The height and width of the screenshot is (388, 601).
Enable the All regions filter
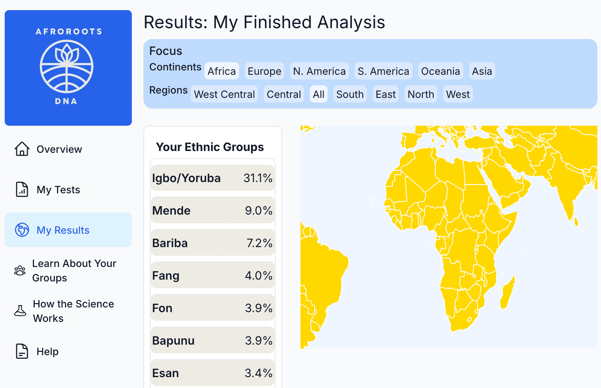319,94
